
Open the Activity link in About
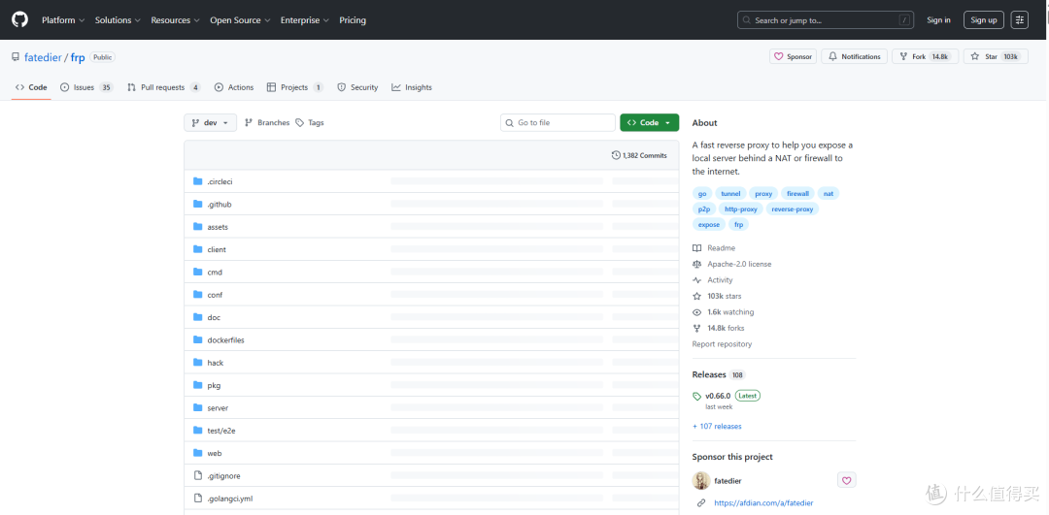(x=713, y=280)
